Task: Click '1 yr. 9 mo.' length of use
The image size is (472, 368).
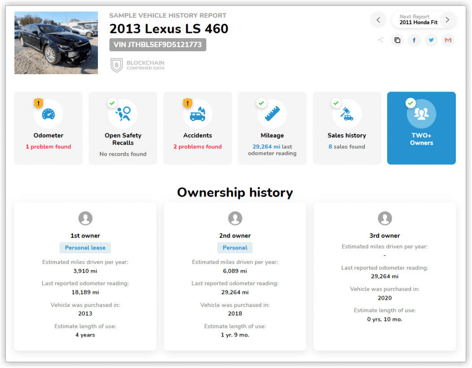Action: (x=235, y=335)
